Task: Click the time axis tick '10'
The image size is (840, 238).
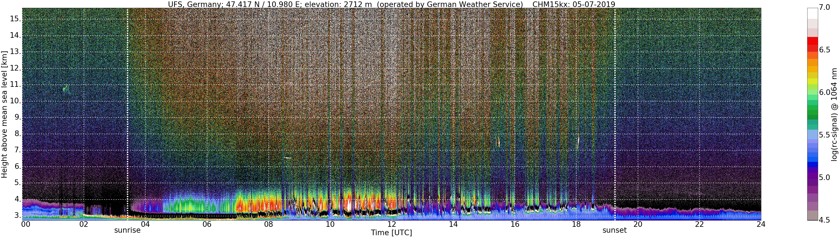Action: 330,224
